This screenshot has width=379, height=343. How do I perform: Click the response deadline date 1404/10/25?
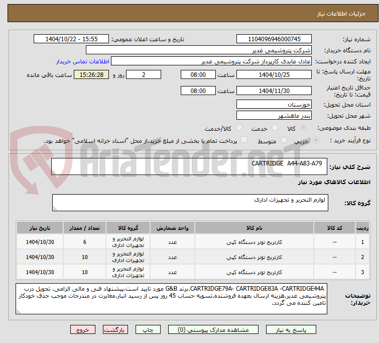(x=274, y=74)
